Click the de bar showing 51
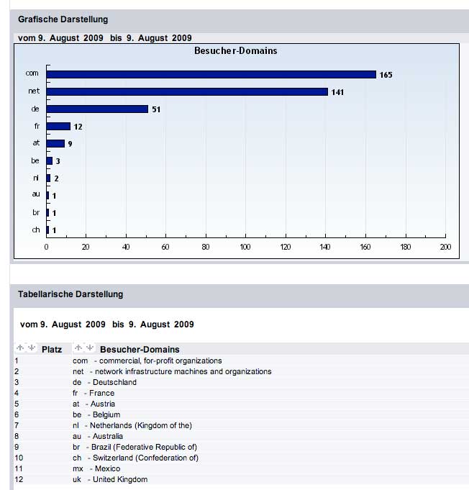The image size is (469, 490). click(97, 109)
